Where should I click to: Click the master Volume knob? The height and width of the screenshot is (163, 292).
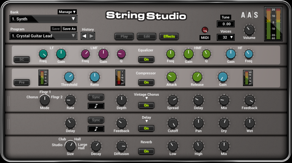(249, 30)
